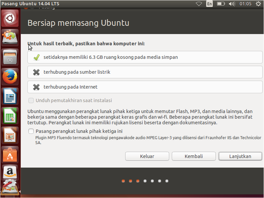This screenshot has height=198, width=264.
Task: Click 'setidaknya memiliki 6.3 GB ruang kosong' text
Action: tap(111, 57)
